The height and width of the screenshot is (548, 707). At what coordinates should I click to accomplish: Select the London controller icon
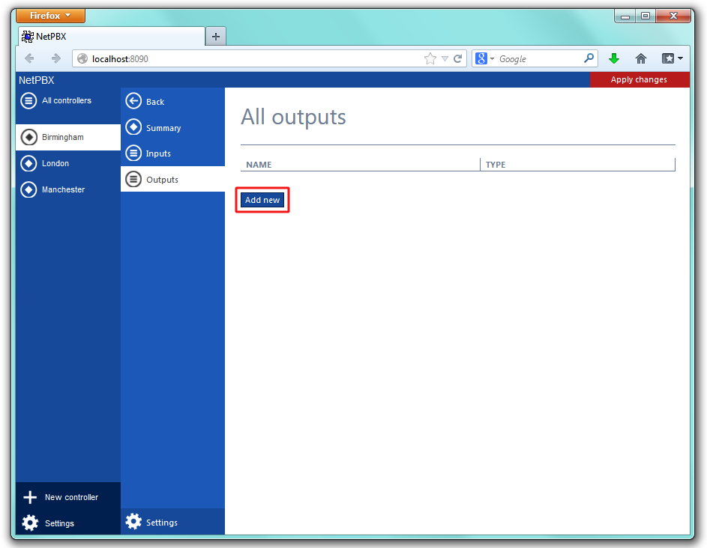28,163
